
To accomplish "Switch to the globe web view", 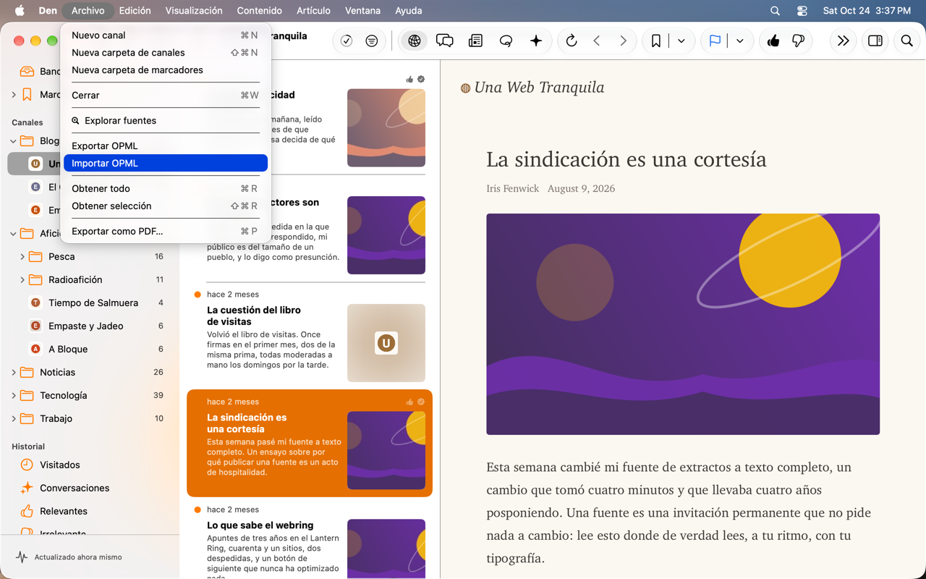I will click(415, 41).
